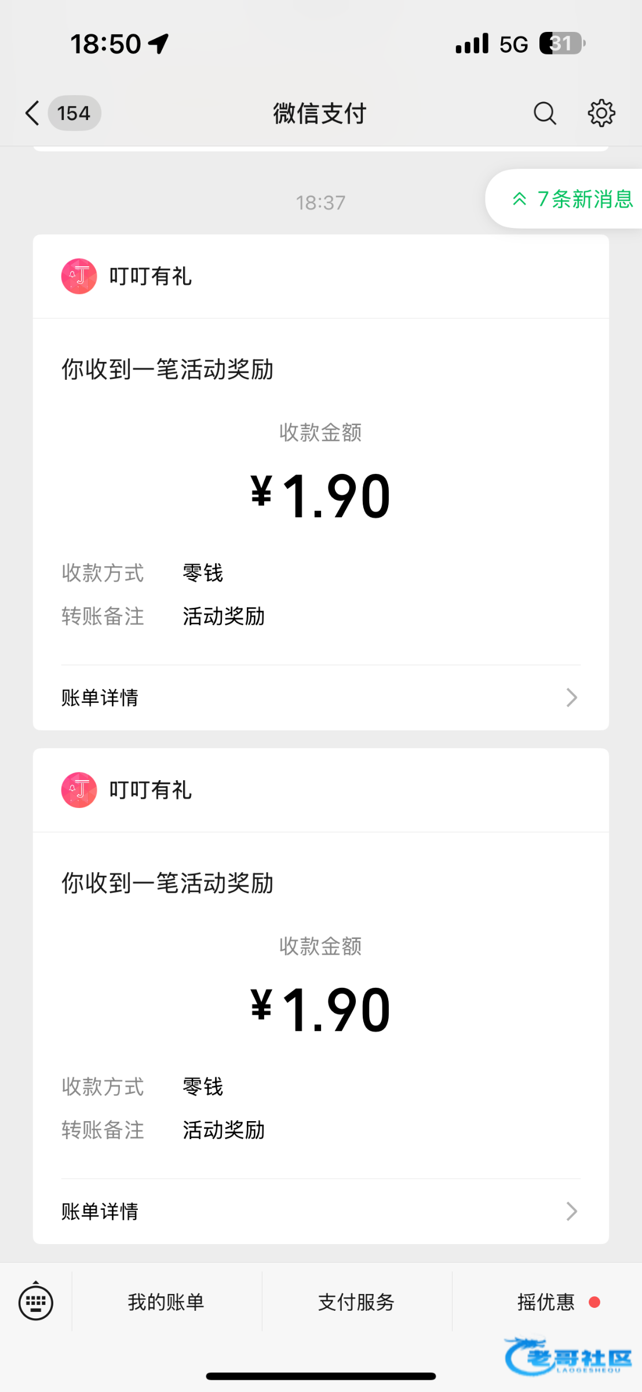Open second card's 账单详情 chevron

tap(571, 1211)
